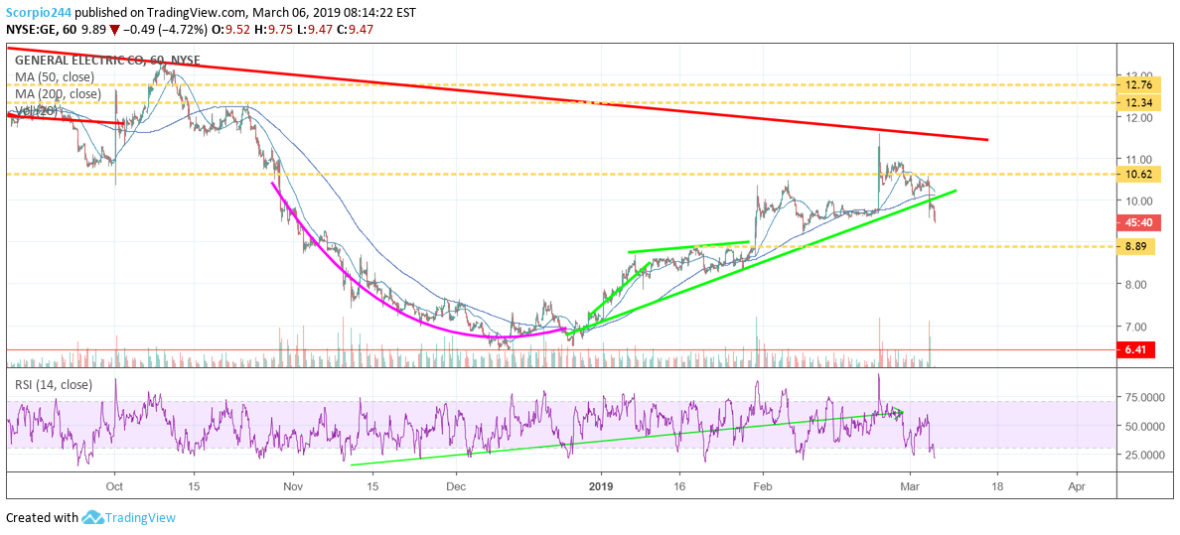The image size is (1180, 535).
Task: Click the 'GENERAL ELECTRIC CO, 60, NYSE' title
Action: [x=108, y=63]
